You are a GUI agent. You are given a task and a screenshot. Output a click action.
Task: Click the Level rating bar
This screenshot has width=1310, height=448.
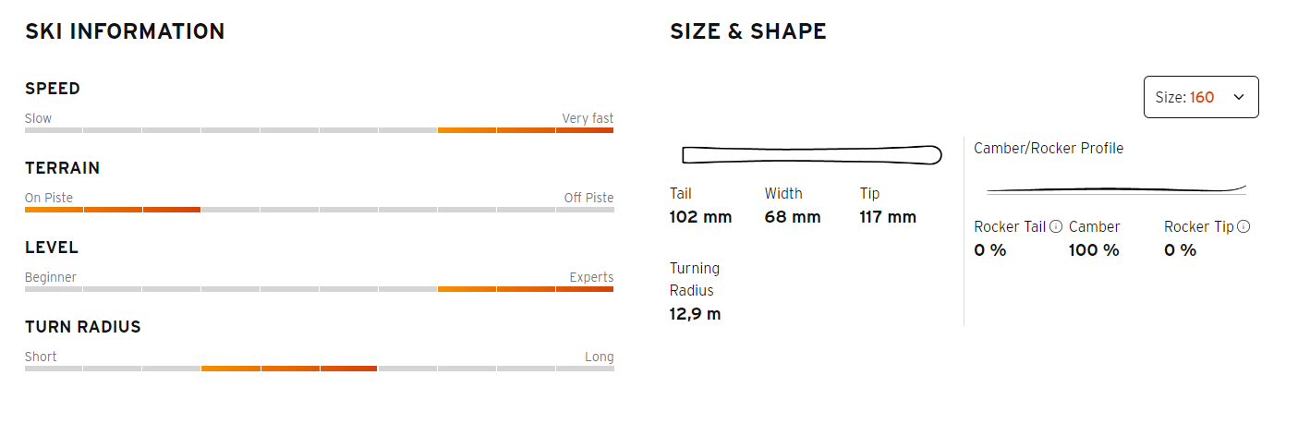coord(319,289)
